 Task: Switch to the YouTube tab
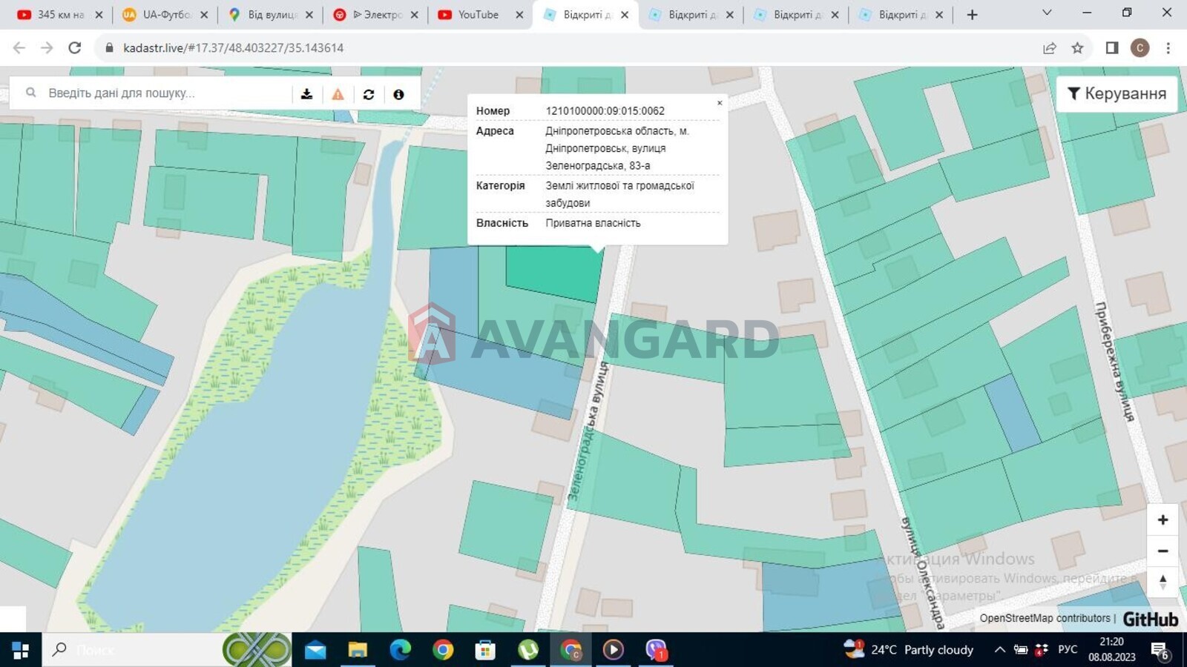(x=478, y=15)
